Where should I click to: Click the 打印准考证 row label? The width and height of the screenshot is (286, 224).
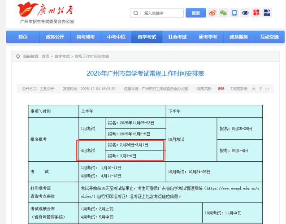[41, 188]
